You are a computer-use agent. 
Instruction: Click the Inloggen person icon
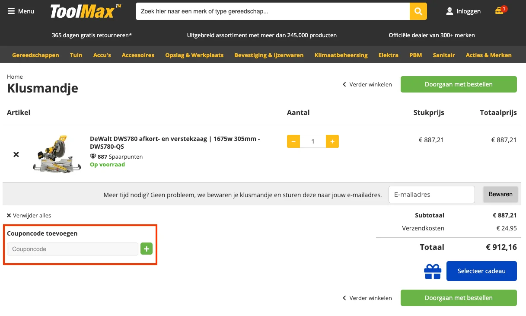449,12
